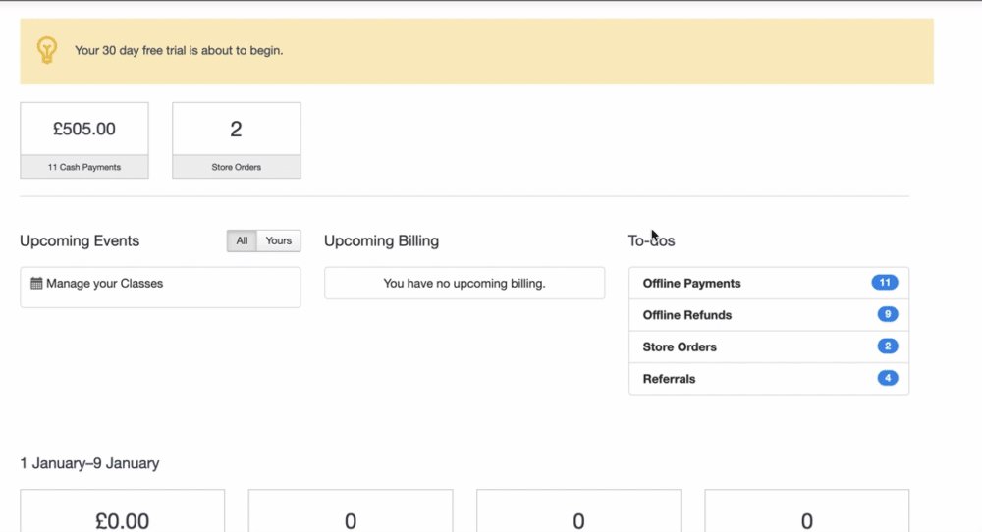
Task: Click the £0.00 statistics card
Action: (122, 515)
